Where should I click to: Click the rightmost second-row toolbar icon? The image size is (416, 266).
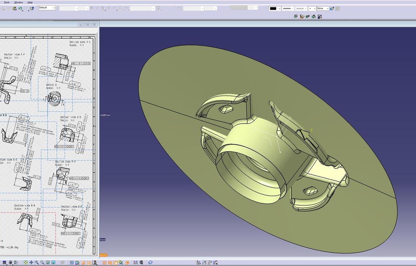coord(320,16)
